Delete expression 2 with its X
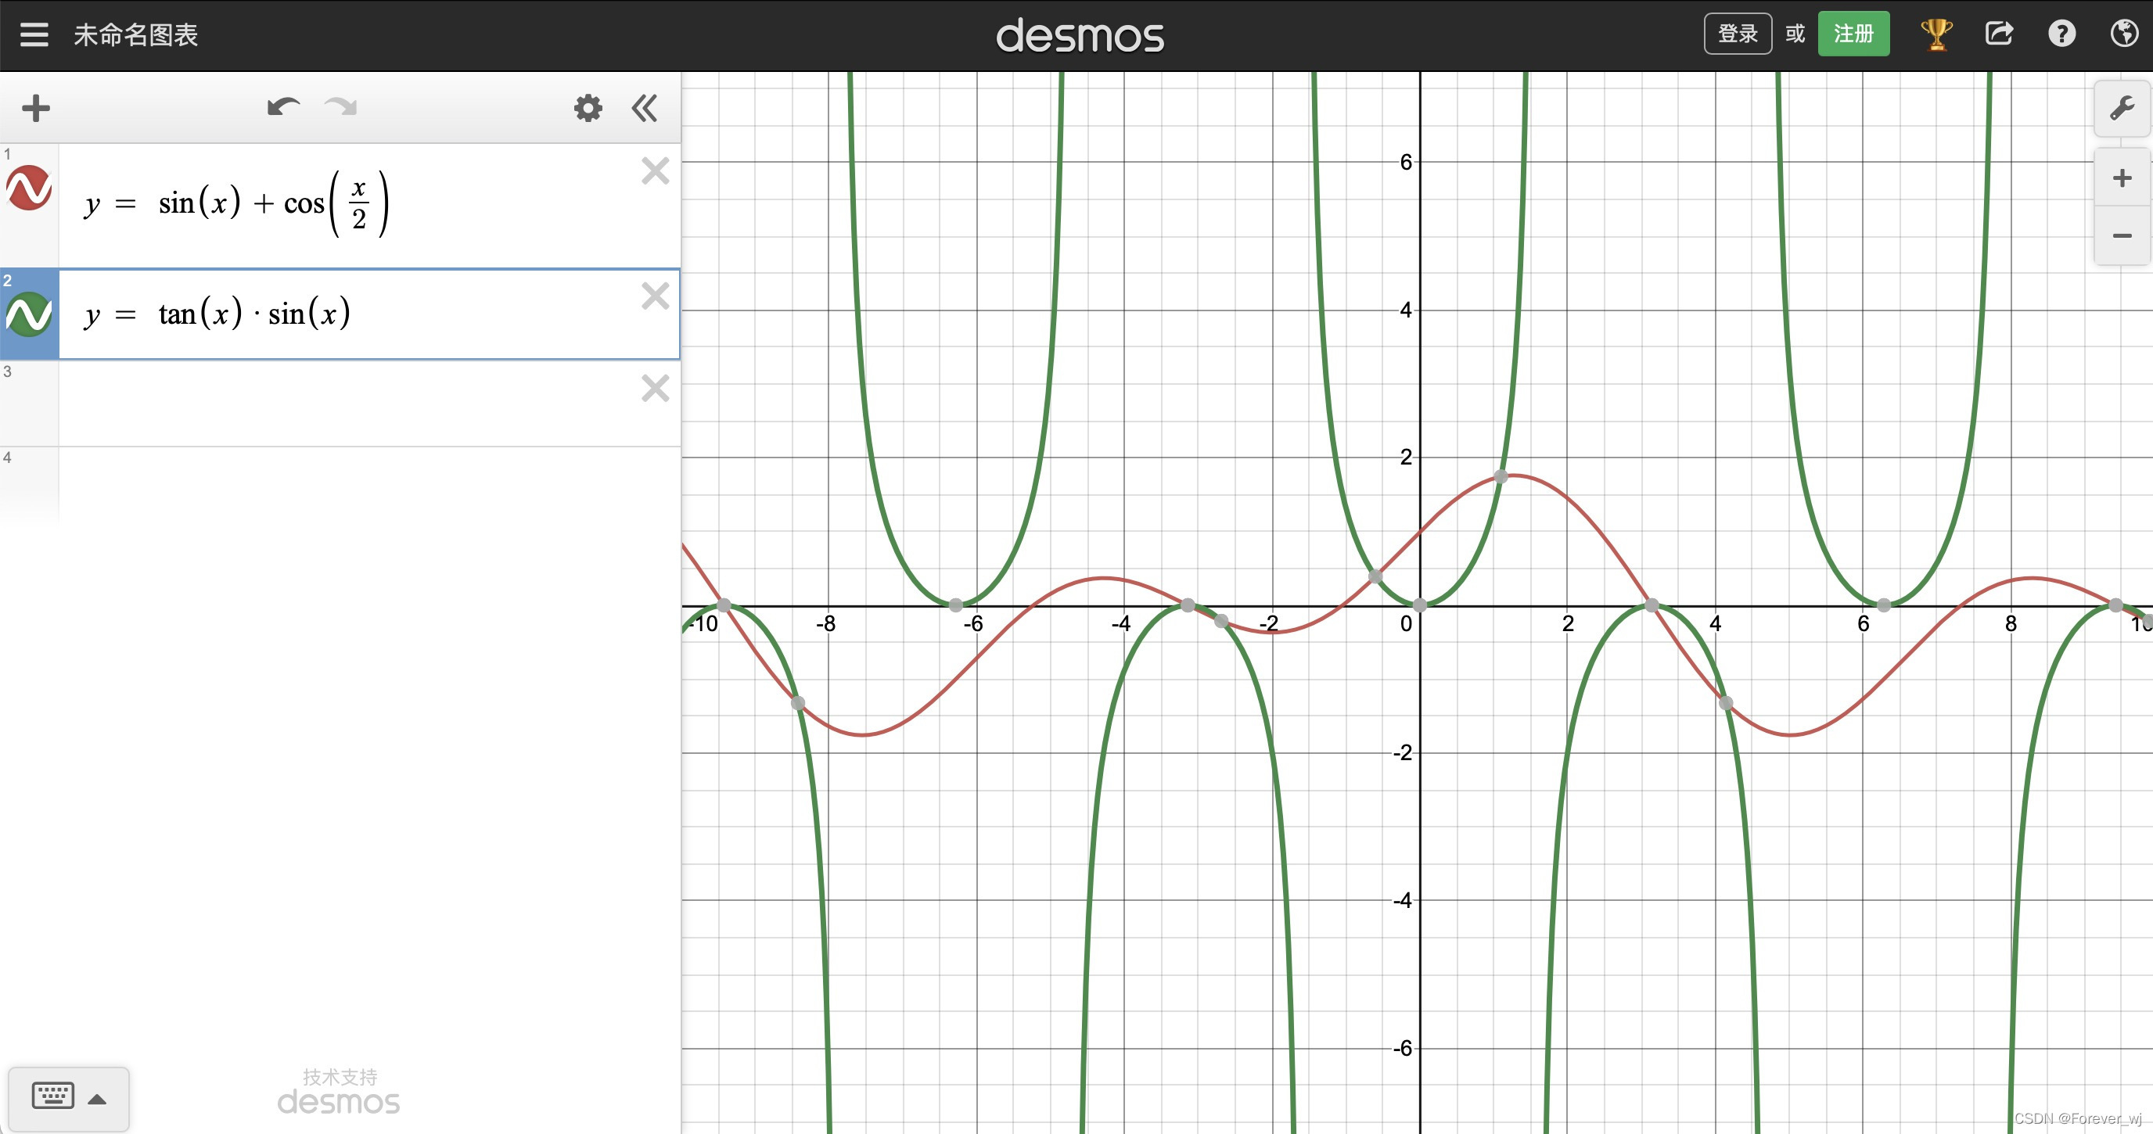This screenshot has width=2153, height=1134. click(656, 296)
